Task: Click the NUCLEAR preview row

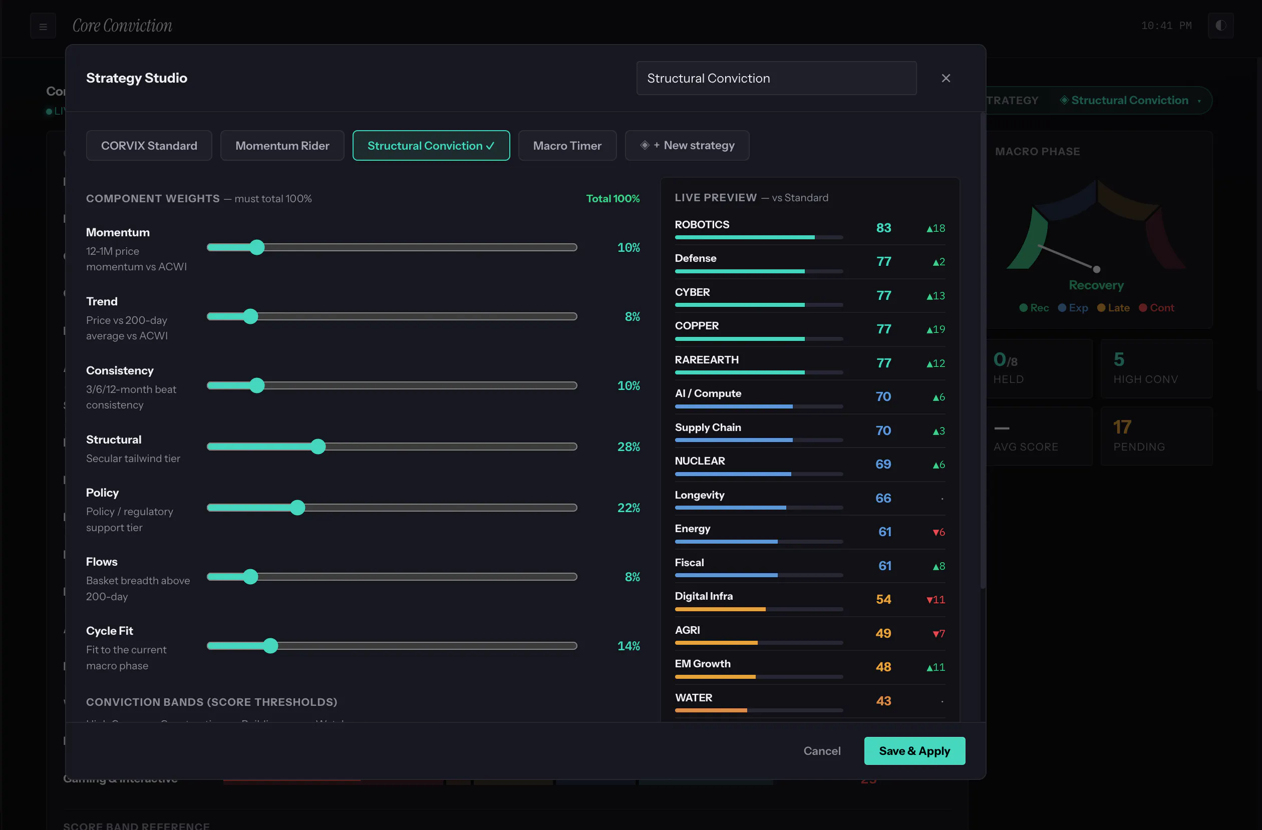Action: (x=809, y=464)
